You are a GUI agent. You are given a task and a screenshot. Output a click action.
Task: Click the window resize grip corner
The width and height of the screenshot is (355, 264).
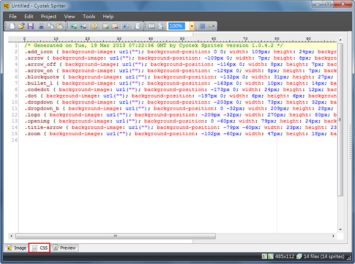349,257
